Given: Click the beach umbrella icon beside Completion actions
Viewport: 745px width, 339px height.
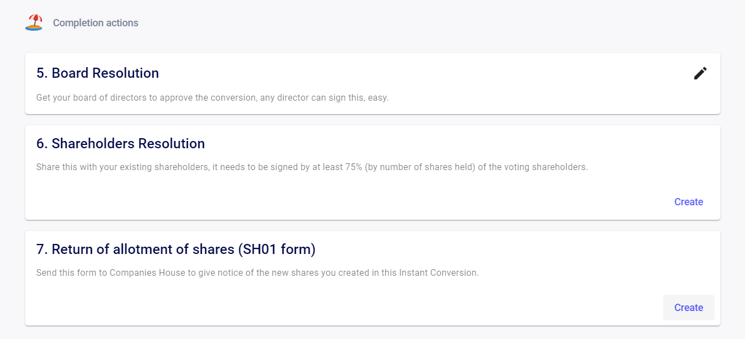Looking at the screenshot, I should point(34,22).
